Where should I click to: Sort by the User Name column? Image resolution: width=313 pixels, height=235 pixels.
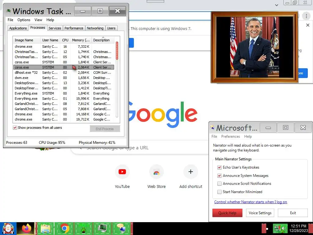[50, 40]
